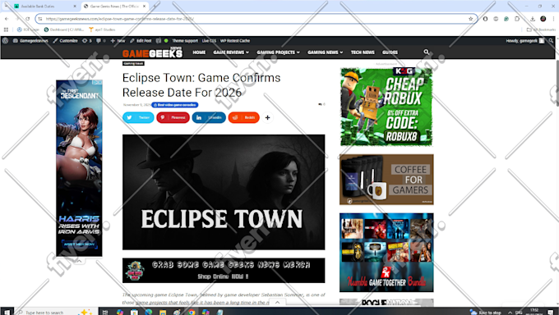Click the WordPress logo in admin bar

pyautogui.click(x=5, y=40)
